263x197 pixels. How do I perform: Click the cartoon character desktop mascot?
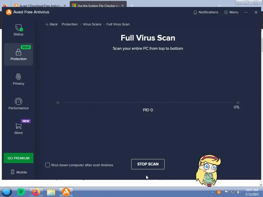[208, 170]
